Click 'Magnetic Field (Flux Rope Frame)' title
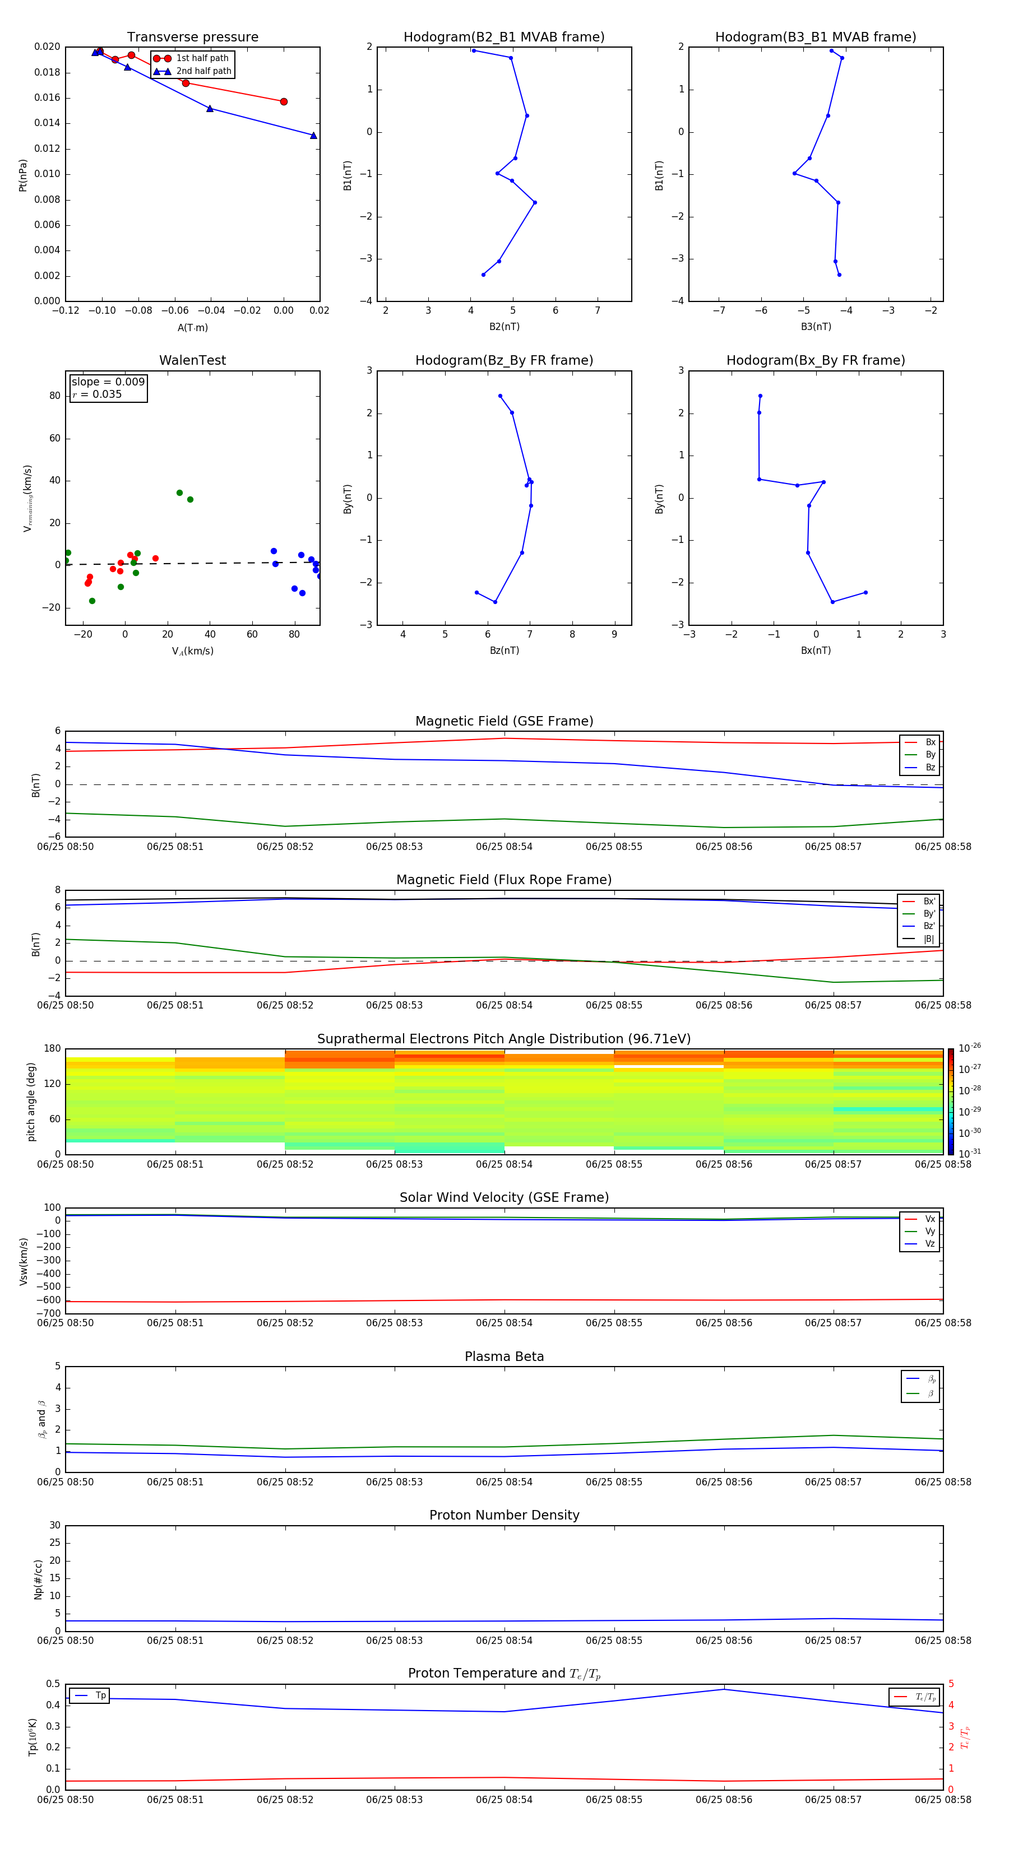 click(504, 880)
